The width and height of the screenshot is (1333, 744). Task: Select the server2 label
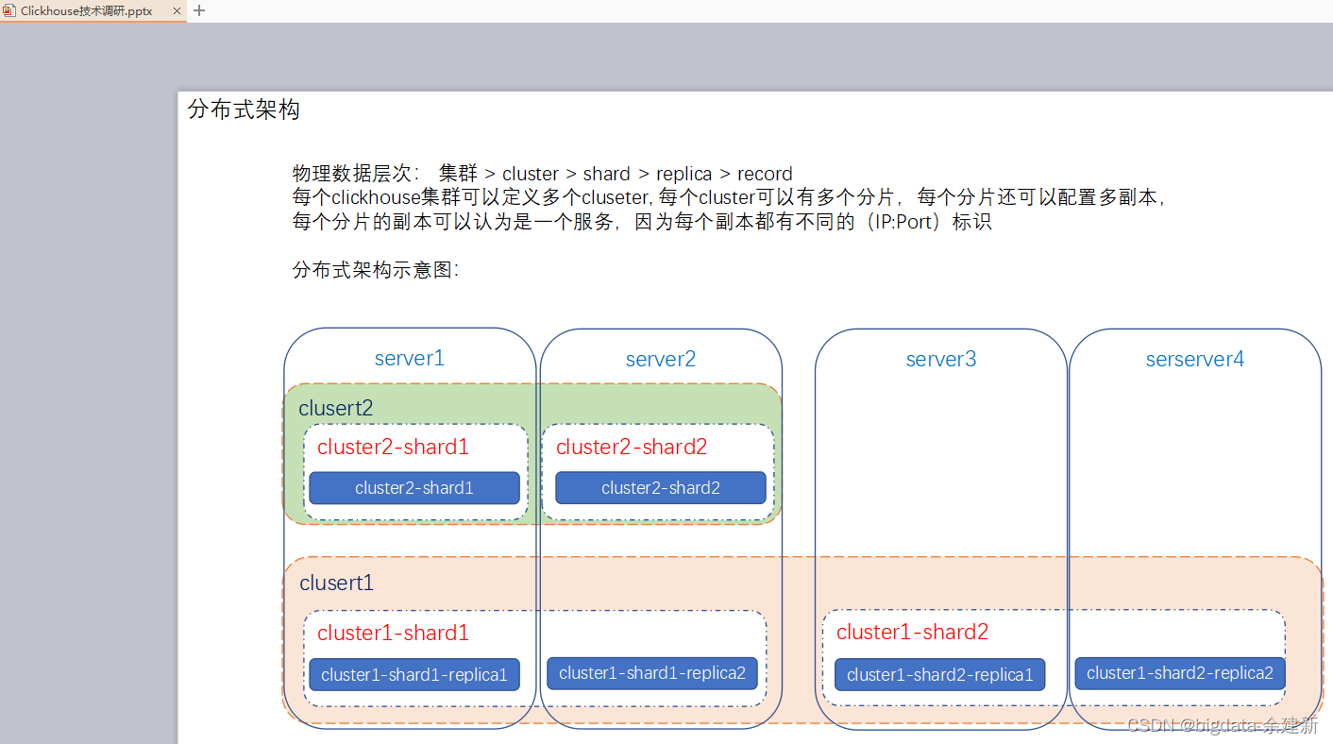pyautogui.click(x=661, y=359)
